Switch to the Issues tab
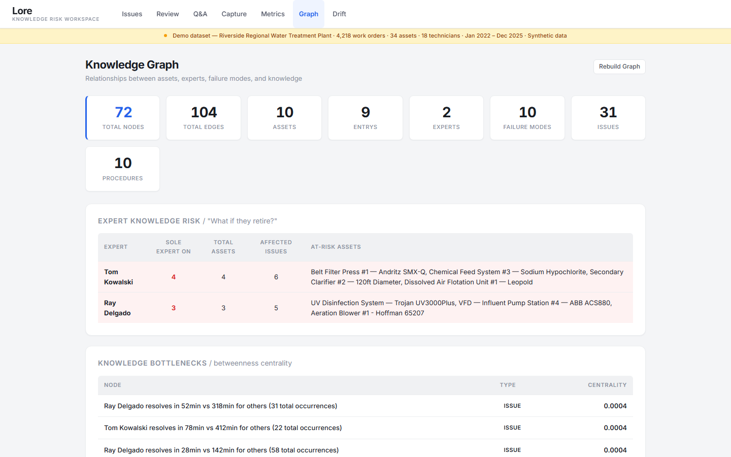 [132, 14]
